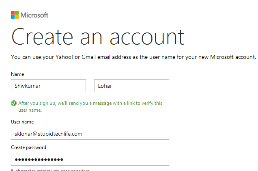Click the yellow square in Microsoft logo
Screen dimensions: 258x171
pos(17,17)
